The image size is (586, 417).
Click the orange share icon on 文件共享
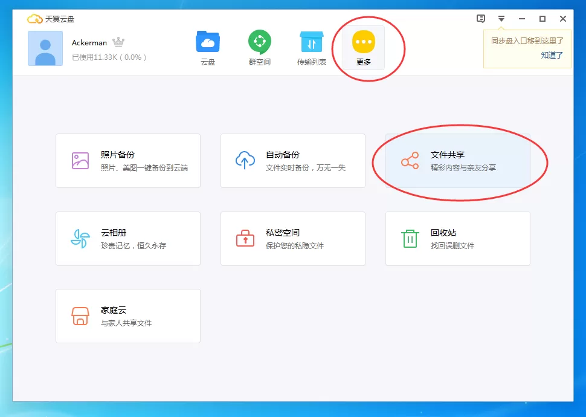410,161
